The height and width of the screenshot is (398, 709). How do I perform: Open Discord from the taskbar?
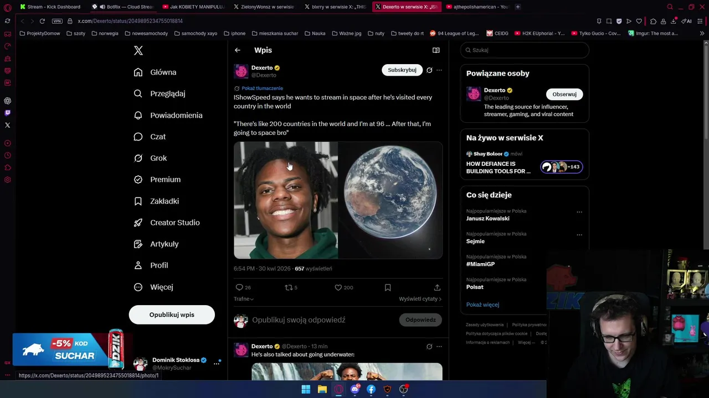pyautogui.click(x=355, y=390)
